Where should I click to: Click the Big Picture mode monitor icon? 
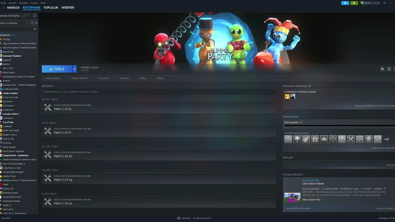pos(385,3)
